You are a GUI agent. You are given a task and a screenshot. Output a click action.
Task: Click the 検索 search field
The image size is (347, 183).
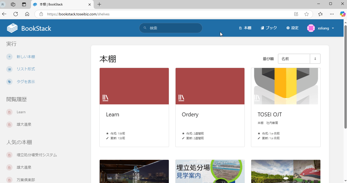click(171, 28)
